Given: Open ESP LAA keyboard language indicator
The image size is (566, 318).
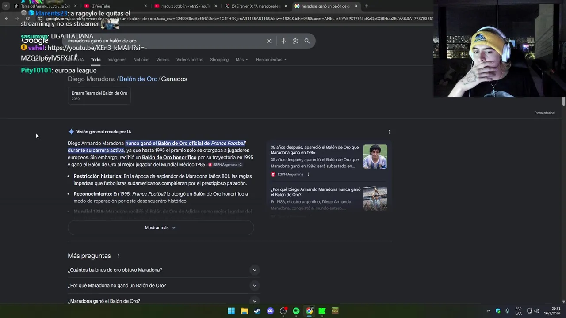Looking at the screenshot, I should (518, 311).
